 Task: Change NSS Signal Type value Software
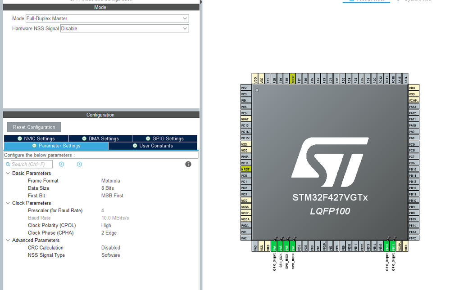coord(110,255)
